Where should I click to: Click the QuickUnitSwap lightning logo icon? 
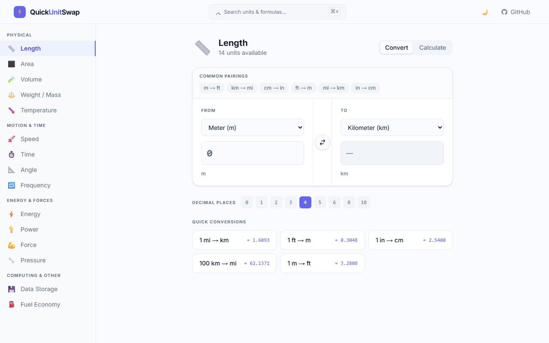(20, 12)
